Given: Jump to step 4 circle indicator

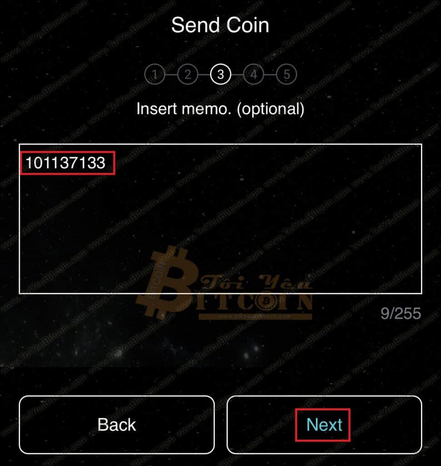Looking at the screenshot, I should [x=253, y=74].
